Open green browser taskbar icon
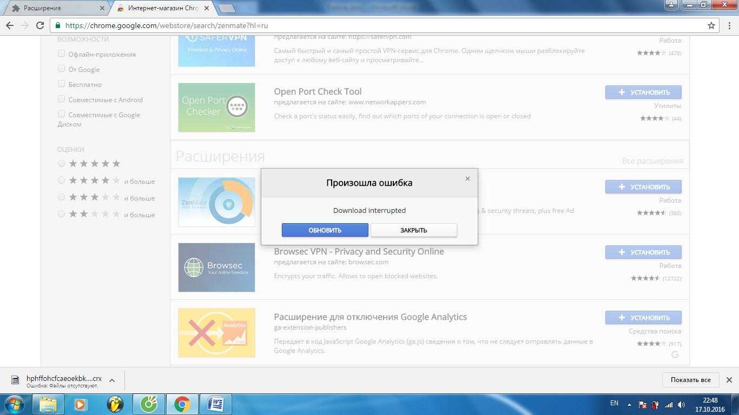Image resolution: width=739 pixels, height=415 pixels. tap(148, 404)
